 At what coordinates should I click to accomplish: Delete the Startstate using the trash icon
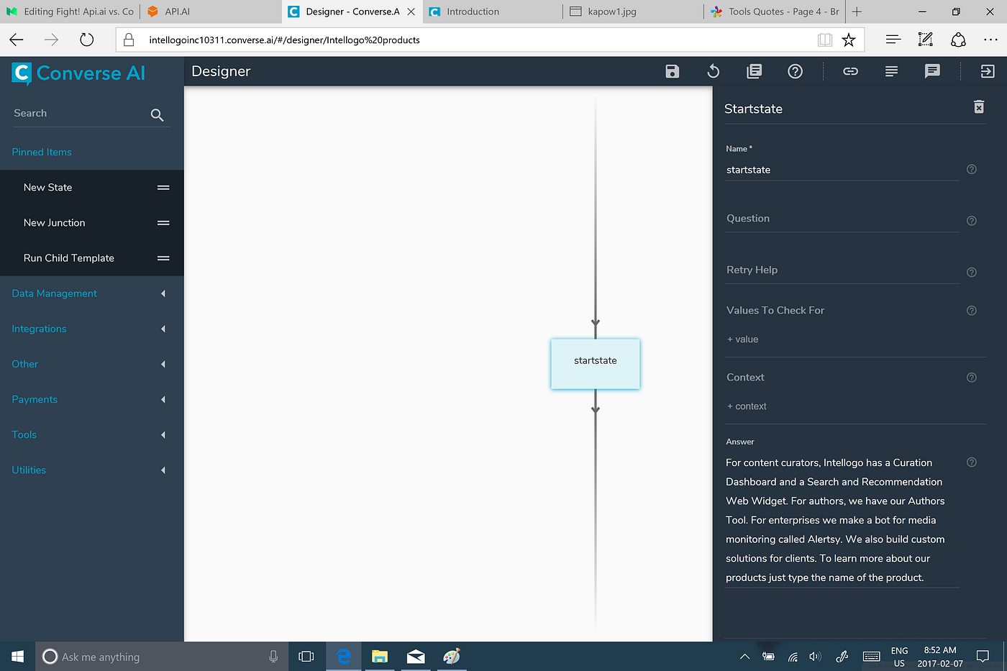tap(978, 106)
